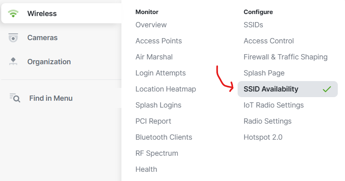
Task: Click the Cameras icon in sidebar
Action: point(13,38)
